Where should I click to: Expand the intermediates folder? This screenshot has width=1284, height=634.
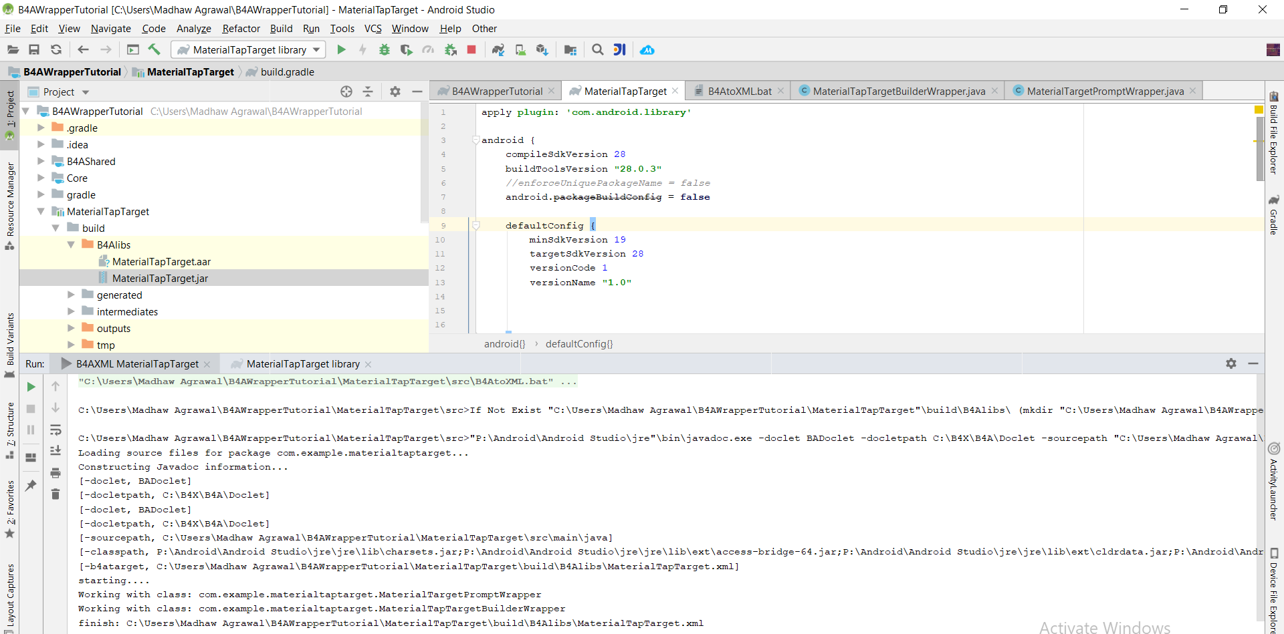click(71, 311)
